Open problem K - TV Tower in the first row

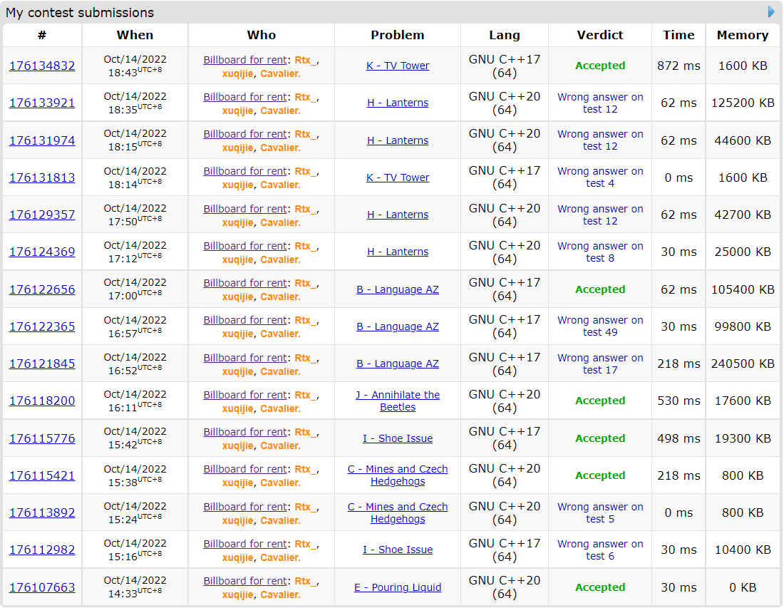point(398,66)
